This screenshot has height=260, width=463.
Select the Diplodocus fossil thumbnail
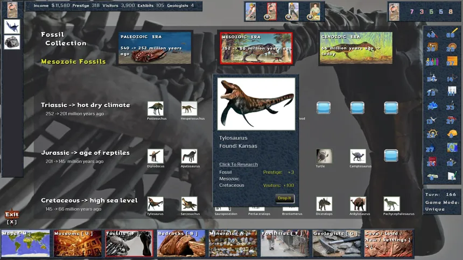tap(156, 156)
